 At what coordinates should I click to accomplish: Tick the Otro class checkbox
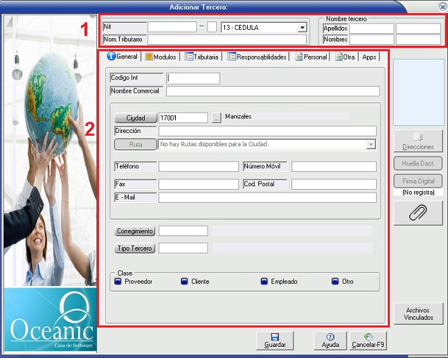[335, 282]
